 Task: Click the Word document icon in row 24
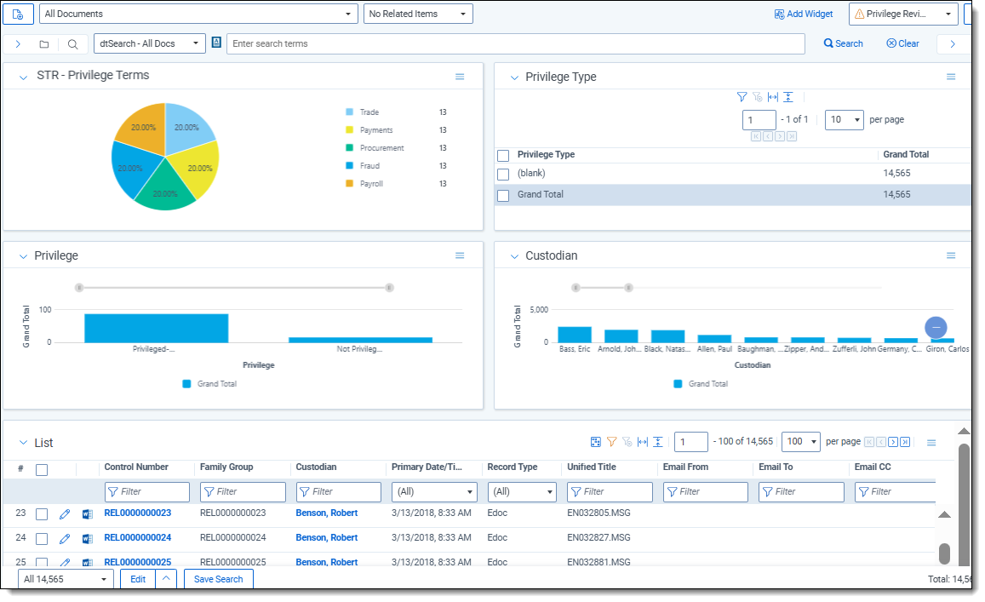tap(87, 538)
